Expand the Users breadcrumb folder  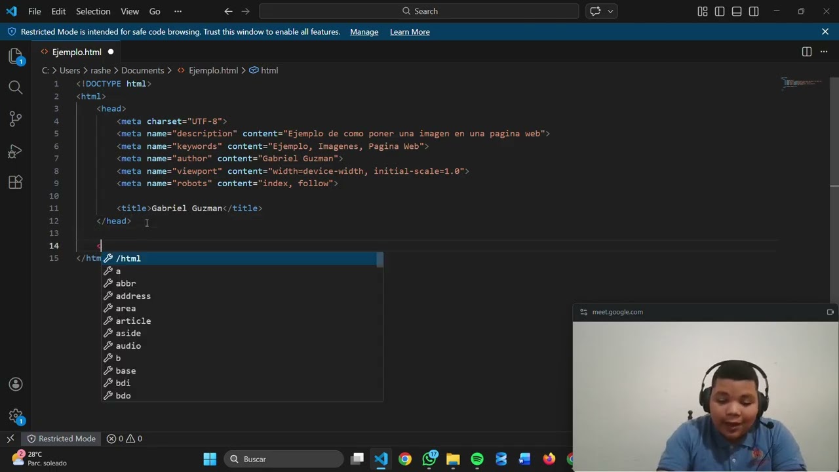tap(69, 70)
